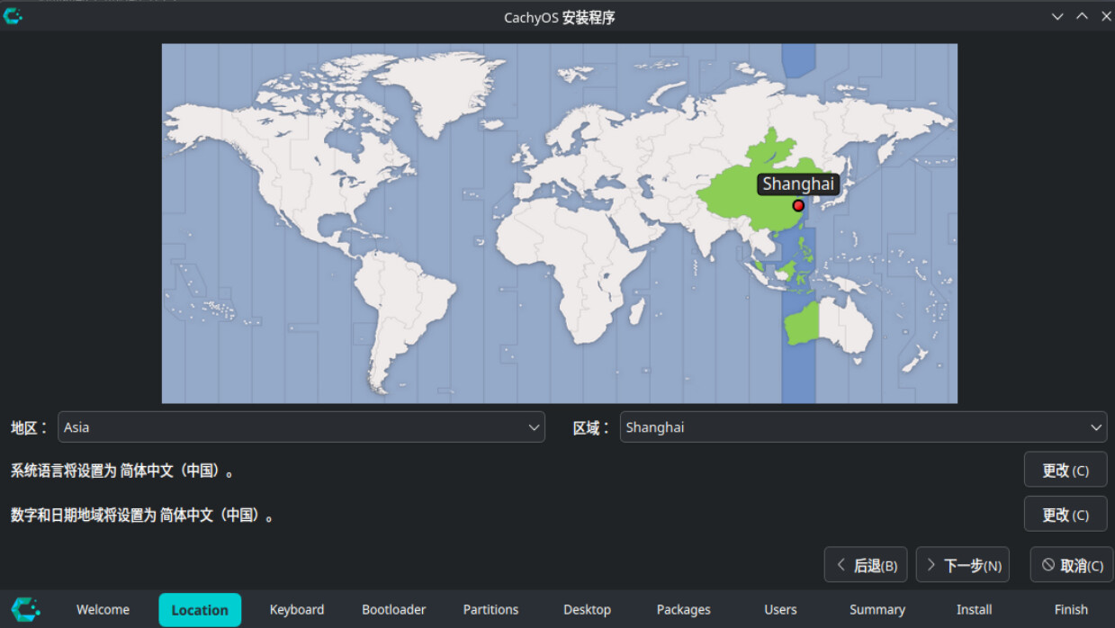View the Summary step
1115x628 pixels.
coord(877,610)
